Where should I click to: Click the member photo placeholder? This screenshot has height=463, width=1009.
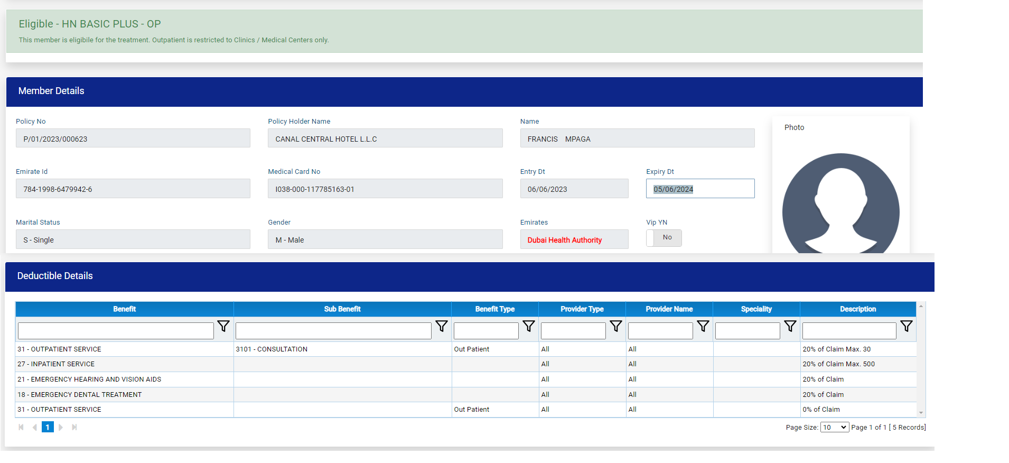(840, 203)
